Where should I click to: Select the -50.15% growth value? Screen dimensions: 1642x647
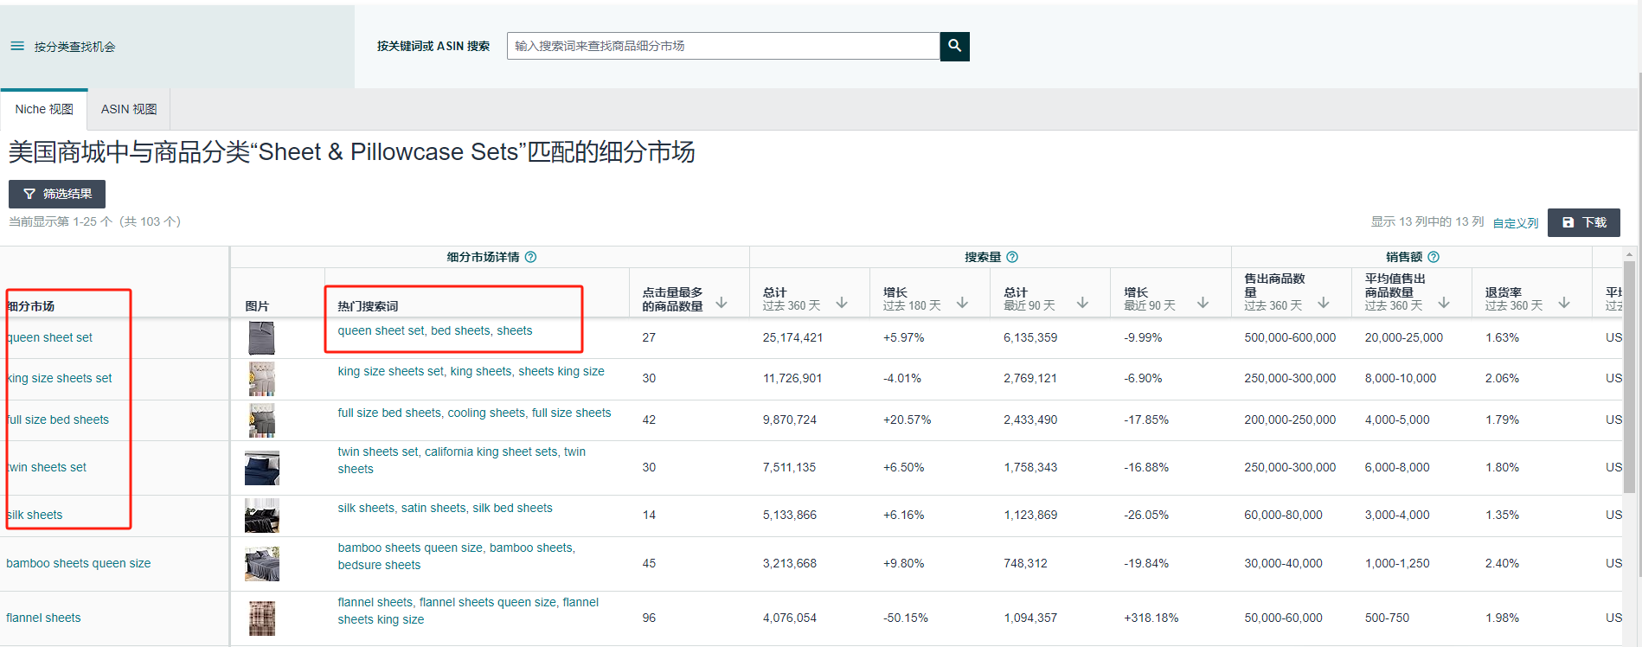tap(905, 618)
